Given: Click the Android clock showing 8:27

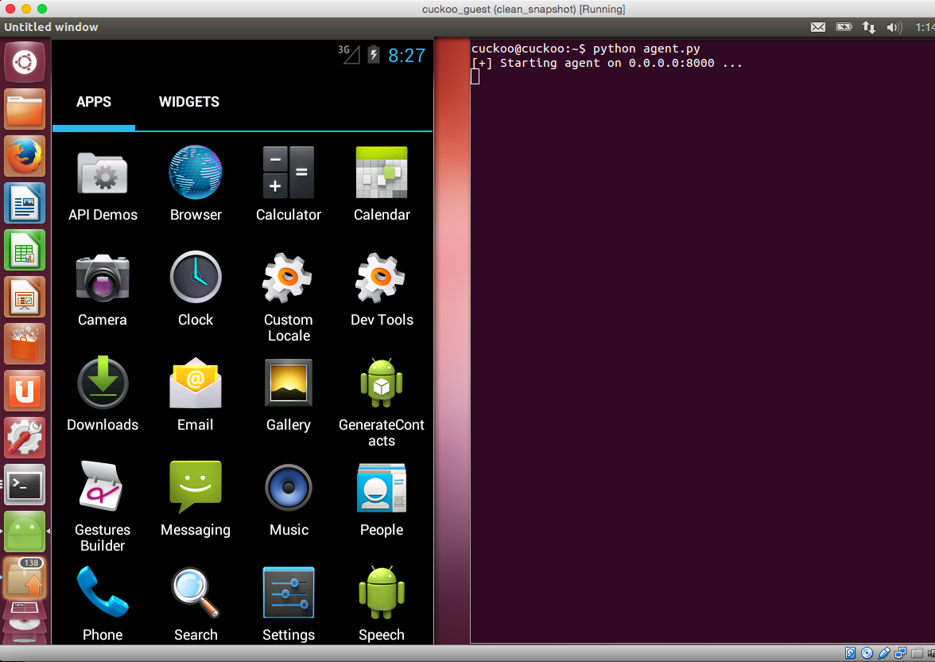Looking at the screenshot, I should pos(406,56).
